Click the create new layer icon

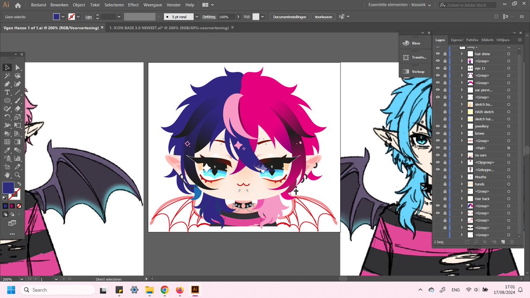[x=503, y=242]
